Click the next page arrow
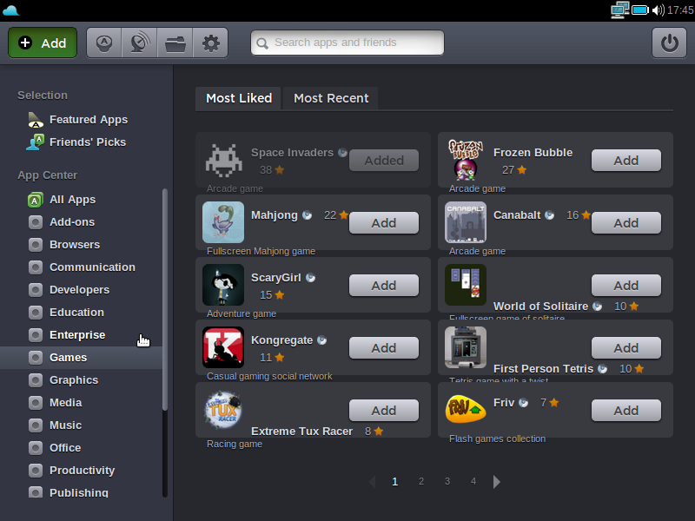This screenshot has height=521, width=695. [x=497, y=481]
